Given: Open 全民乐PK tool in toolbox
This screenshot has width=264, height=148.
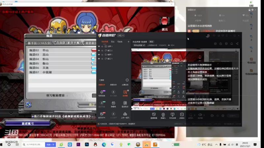Looking at the screenshot, I should point(102,115).
